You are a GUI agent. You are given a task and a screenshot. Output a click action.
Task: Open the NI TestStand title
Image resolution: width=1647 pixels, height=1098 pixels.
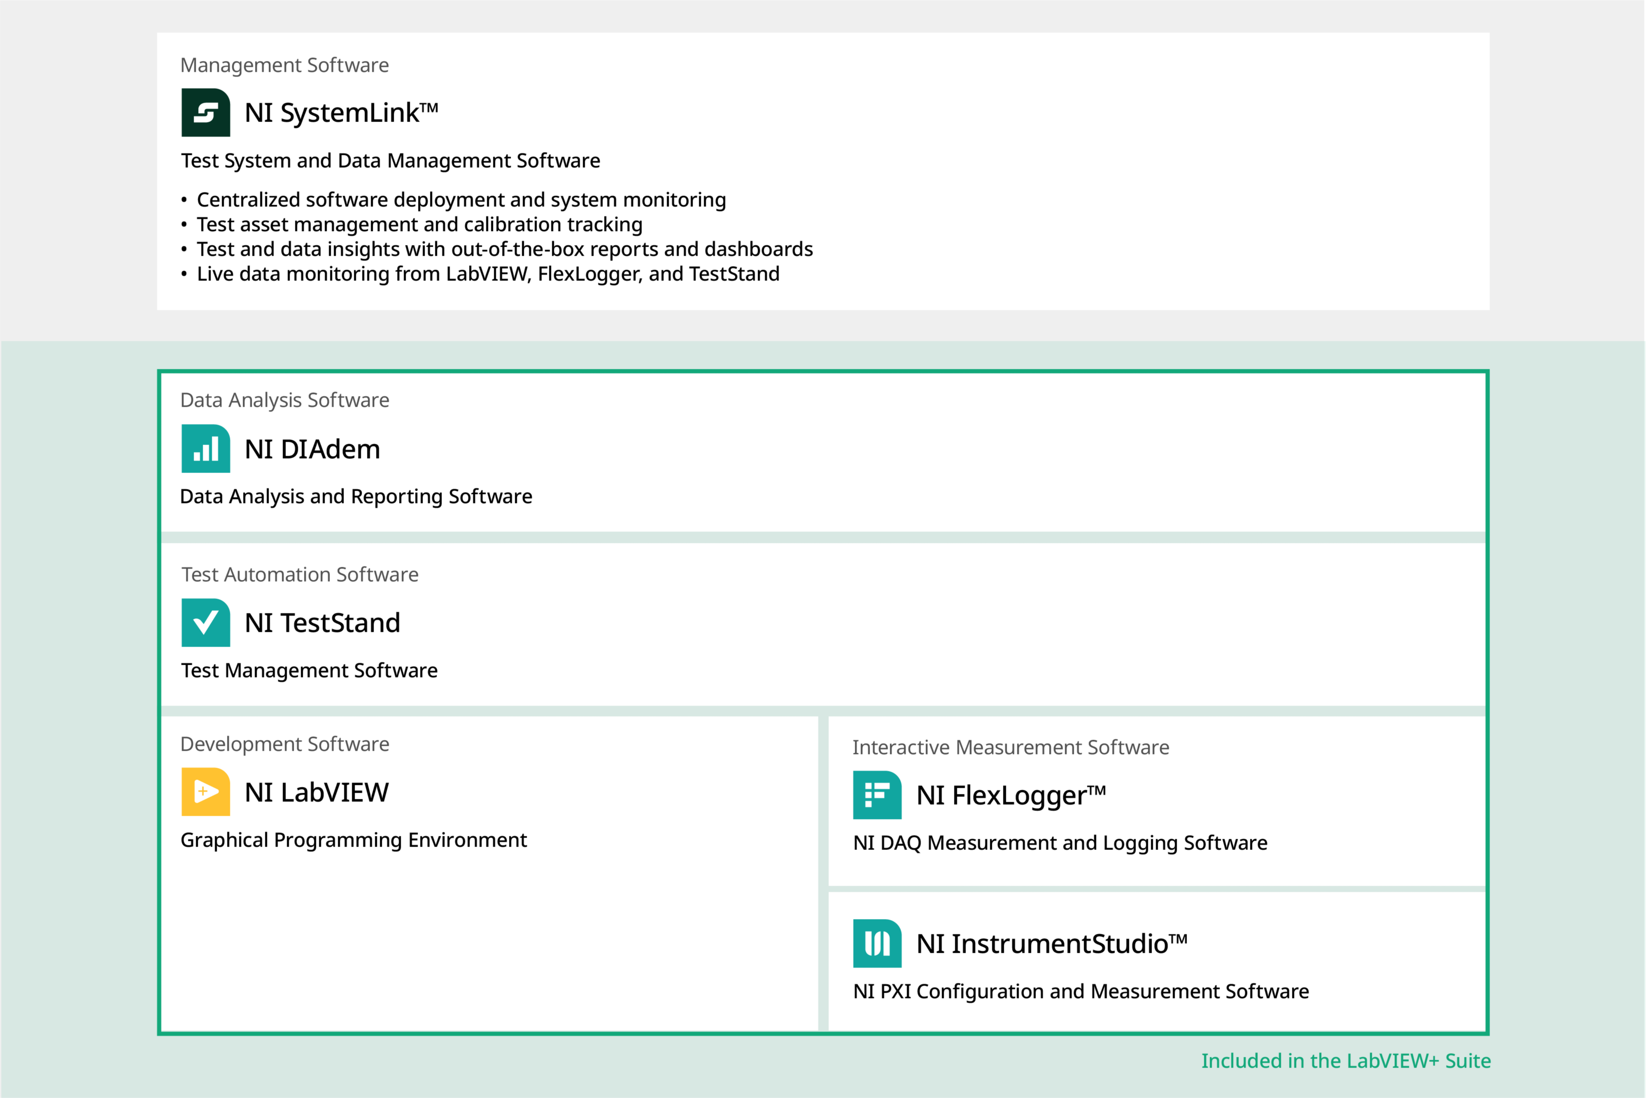pyautogui.click(x=322, y=623)
